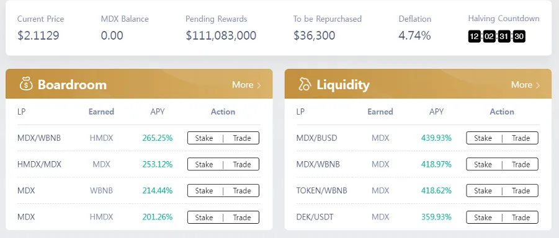Click the Boardroom money bag icon
The height and width of the screenshot is (238, 559).
26,84
